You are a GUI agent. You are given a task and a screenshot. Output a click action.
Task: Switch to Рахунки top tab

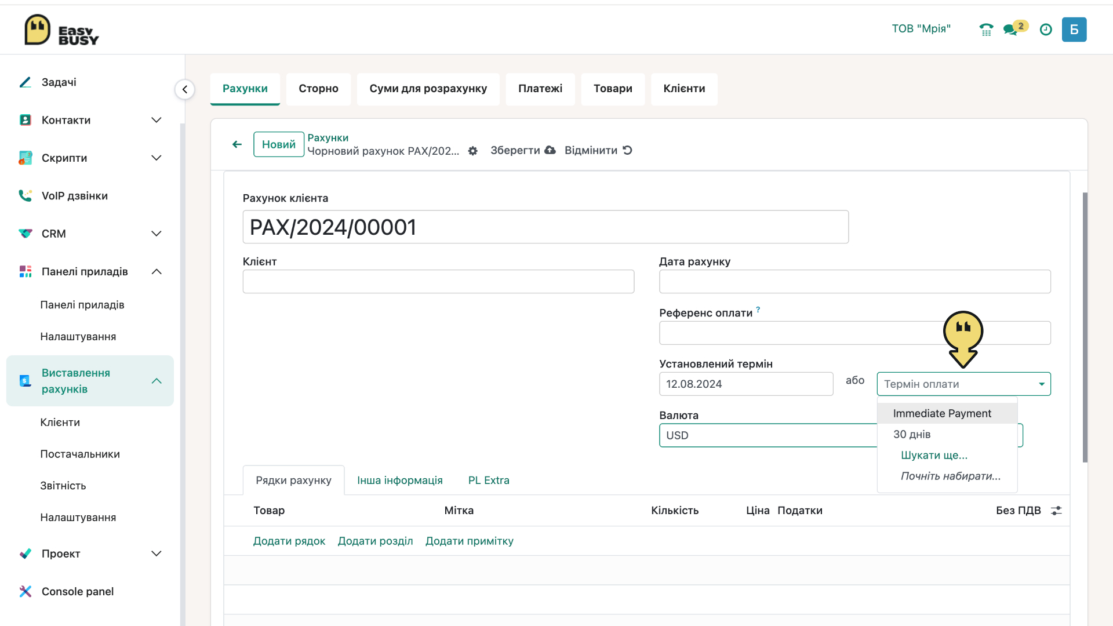(245, 89)
